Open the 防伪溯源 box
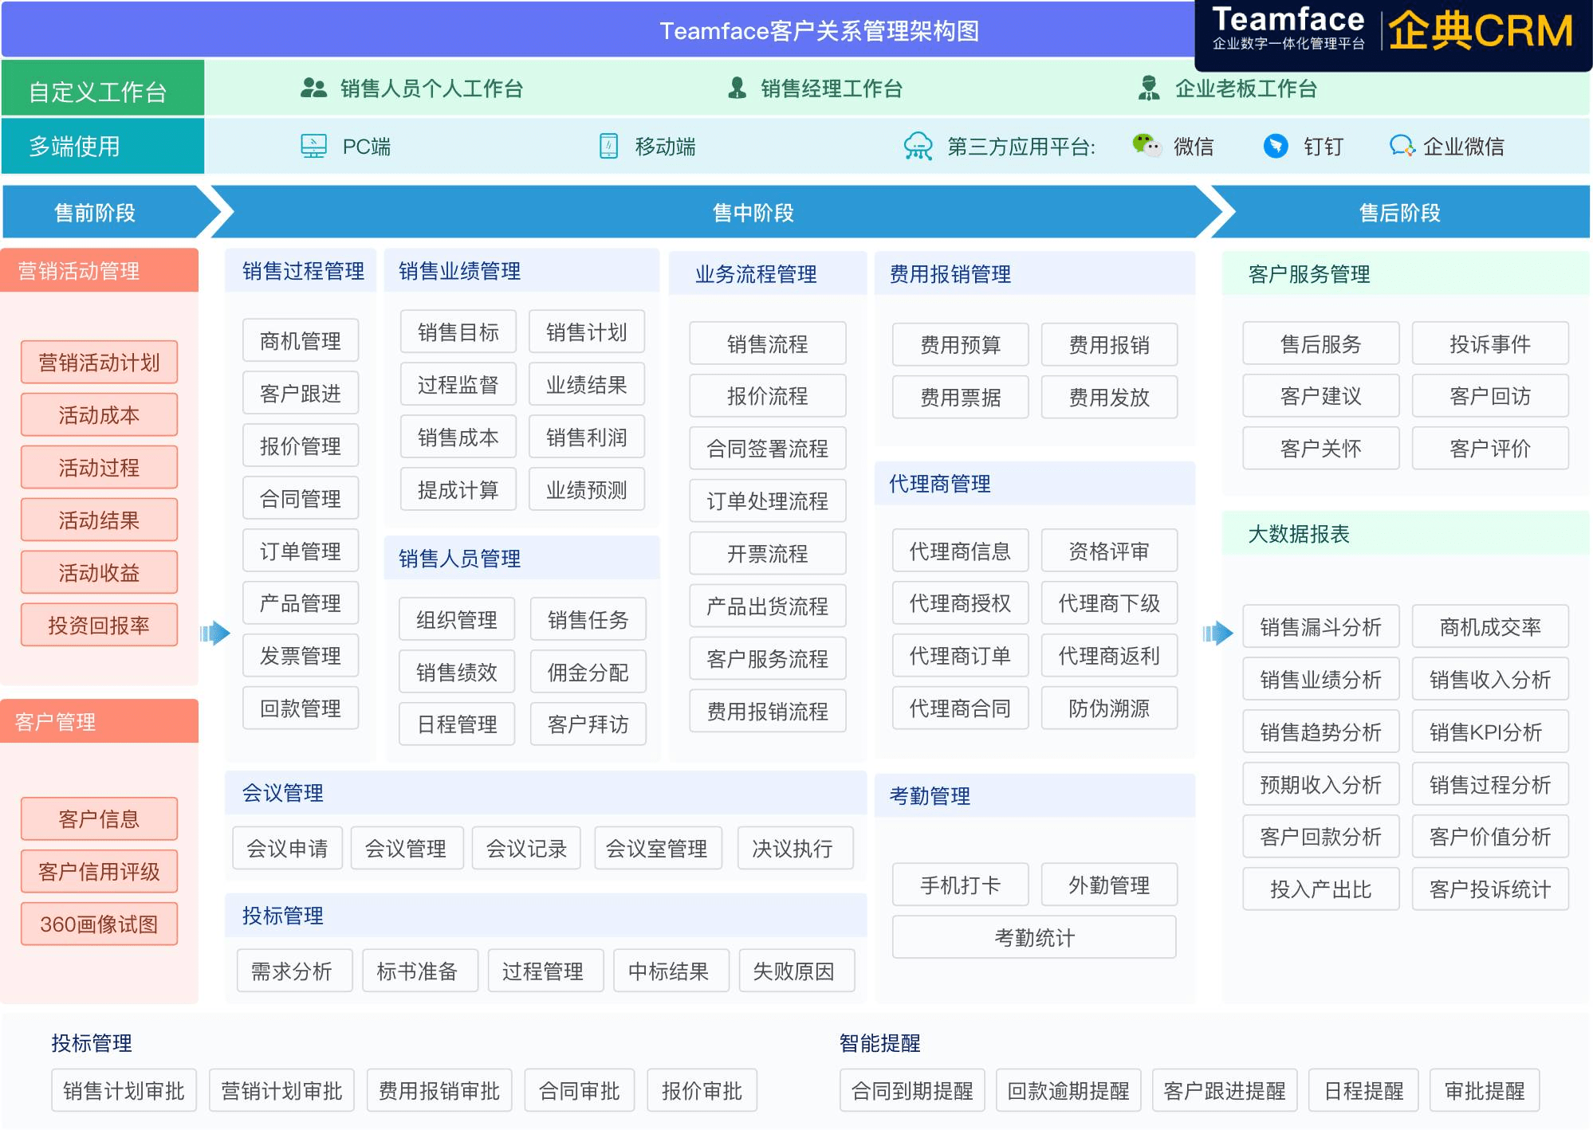The height and width of the screenshot is (1130, 1593). click(1109, 708)
